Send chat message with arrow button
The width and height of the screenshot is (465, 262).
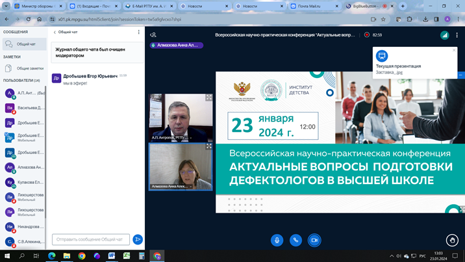(x=138, y=239)
